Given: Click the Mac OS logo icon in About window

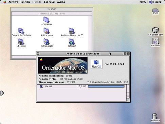Looking at the screenshot, I should click(96, 64).
